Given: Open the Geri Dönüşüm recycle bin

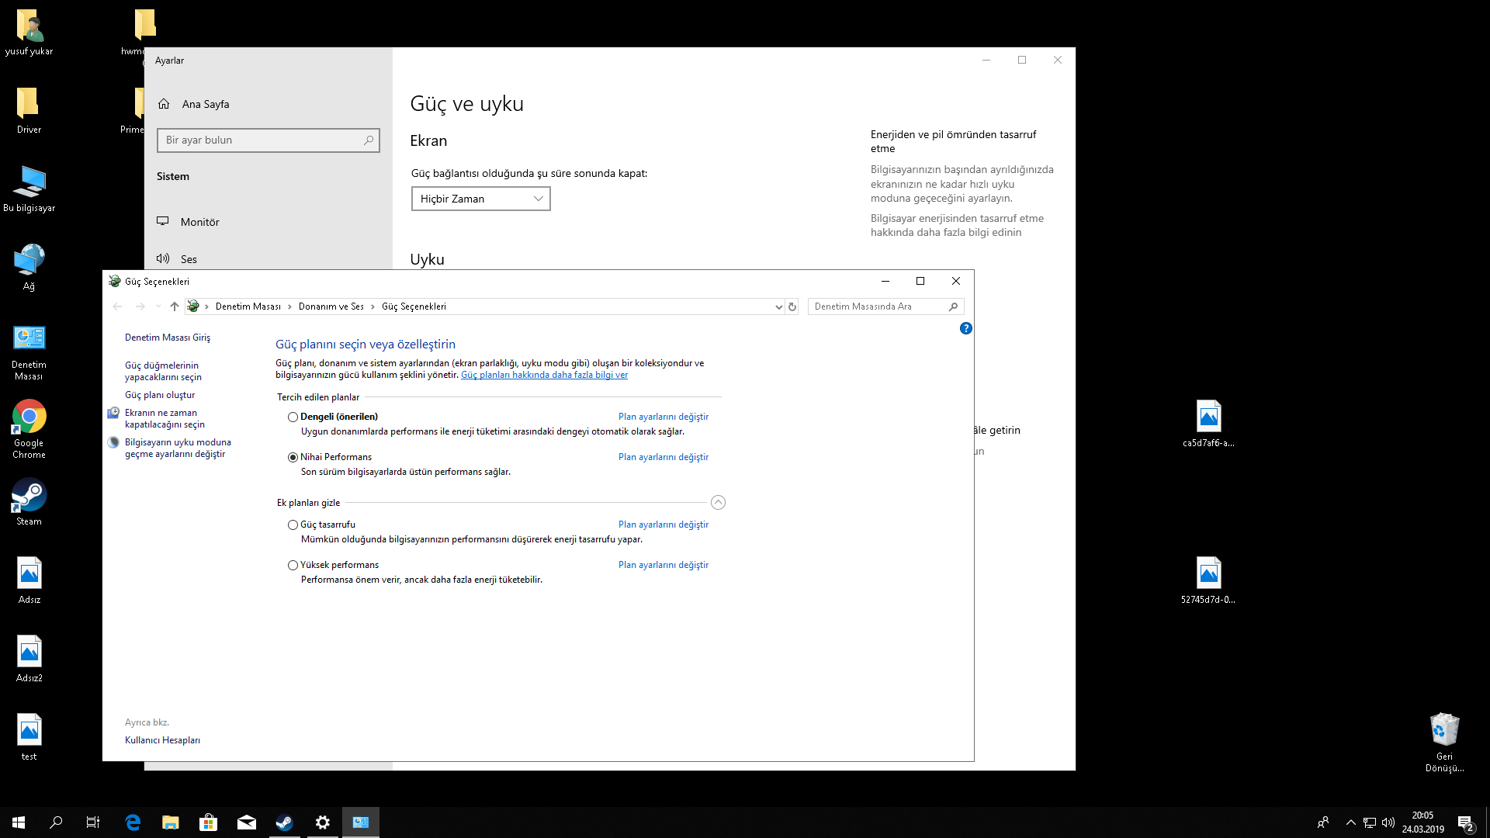Looking at the screenshot, I should point(1443,730).
